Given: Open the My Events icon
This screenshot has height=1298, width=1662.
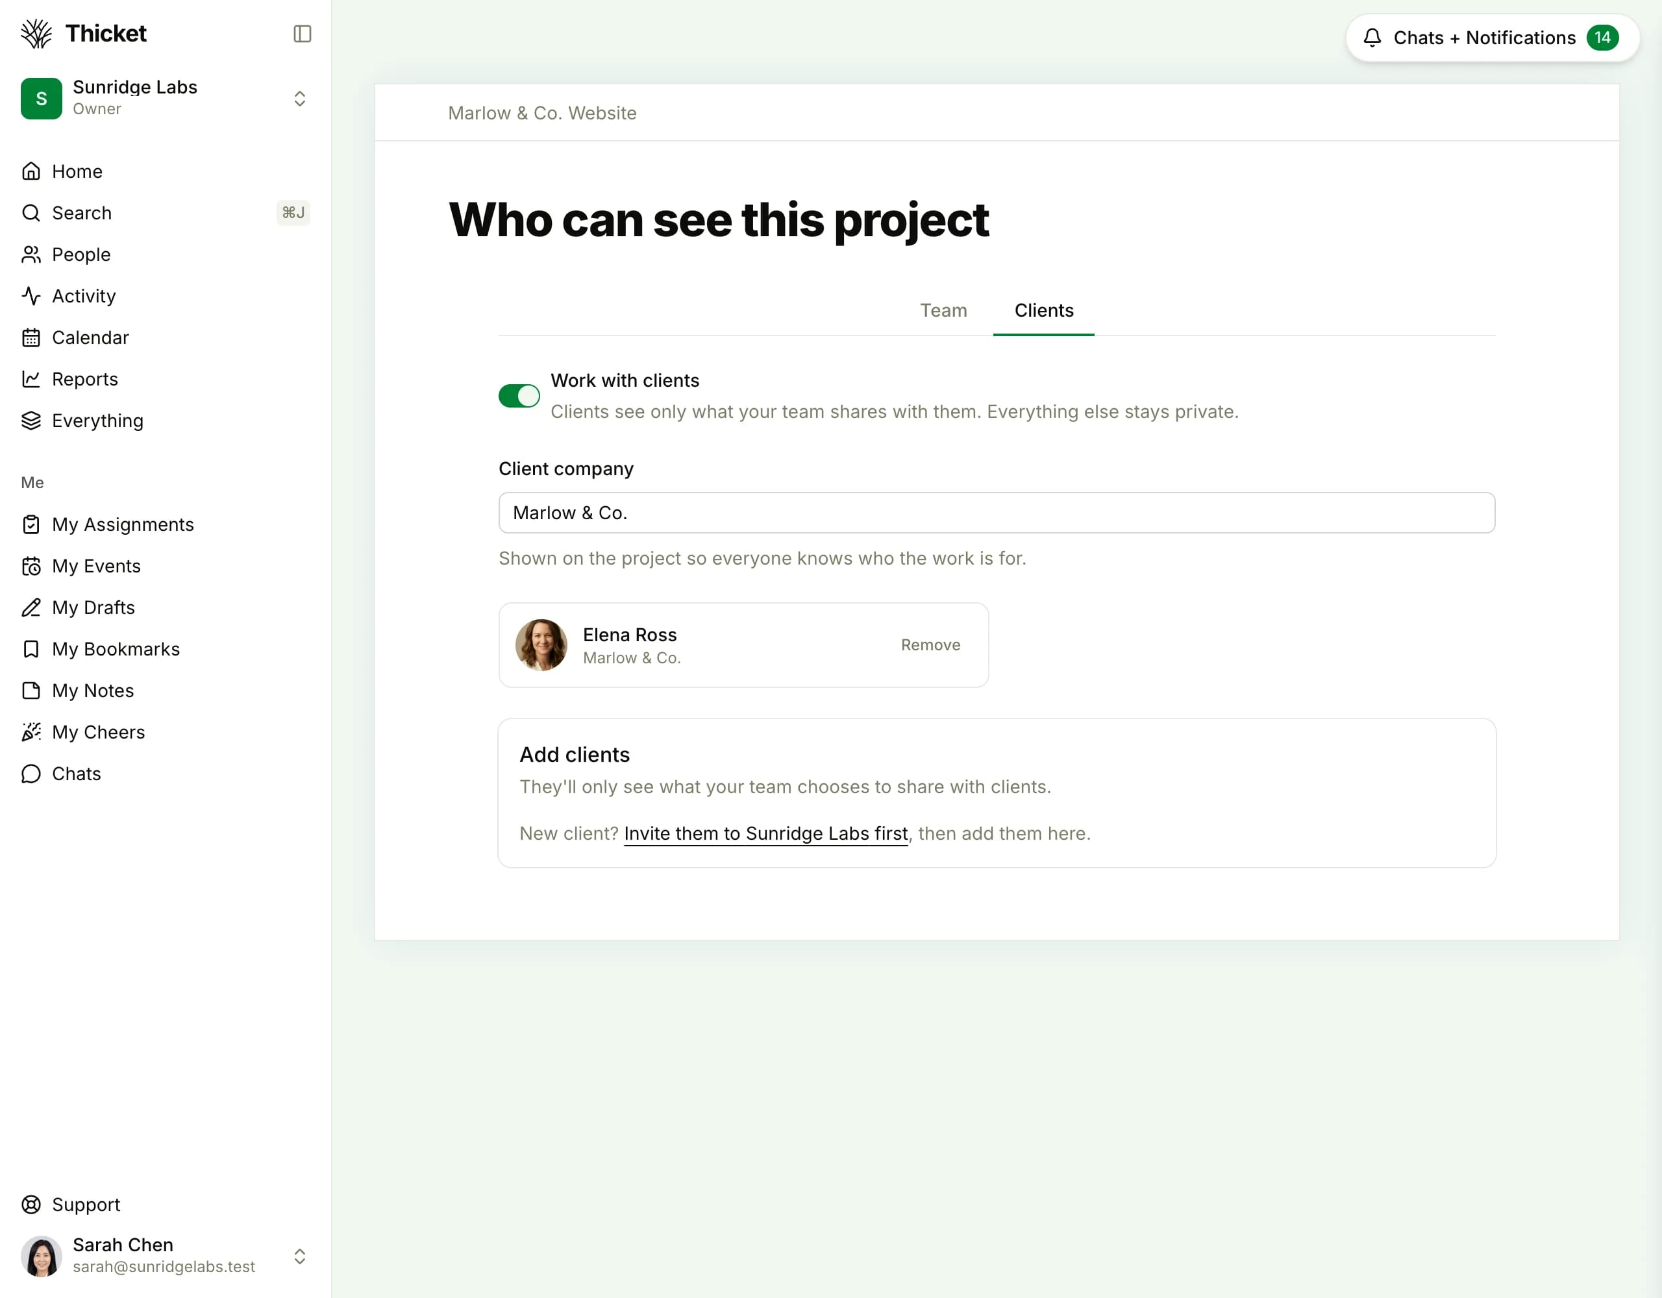Looking at the screenshot, I should [x=31, y=566].
